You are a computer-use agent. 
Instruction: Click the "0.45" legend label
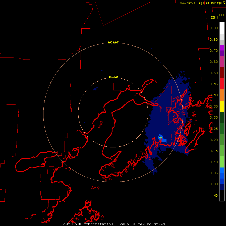(214, 84)
